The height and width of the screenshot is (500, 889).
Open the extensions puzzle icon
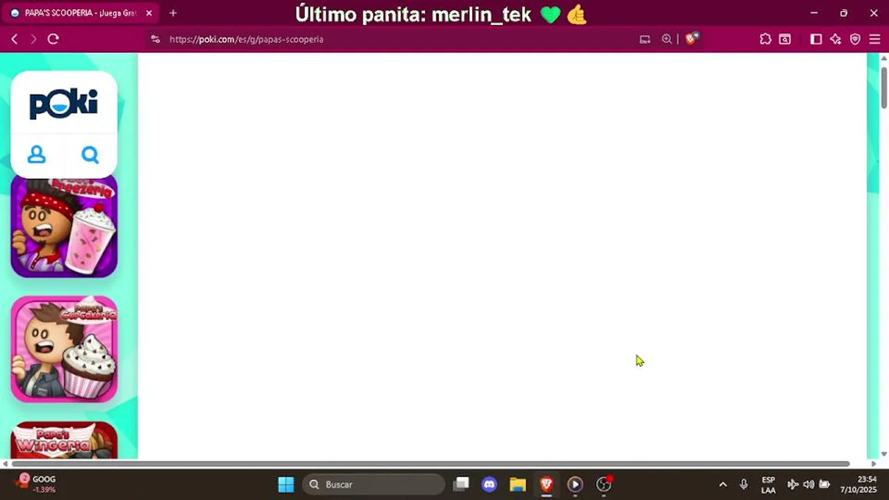click(765, 40)
